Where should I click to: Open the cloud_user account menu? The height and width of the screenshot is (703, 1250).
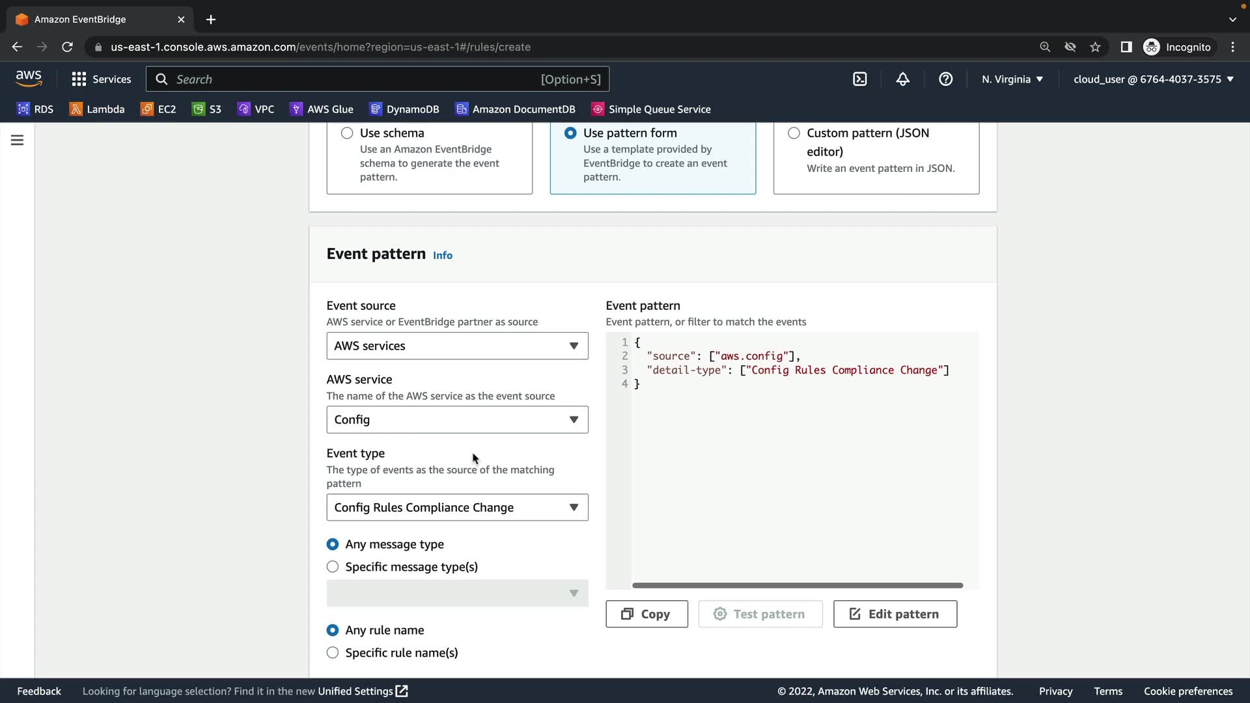tap(1153, 79)
